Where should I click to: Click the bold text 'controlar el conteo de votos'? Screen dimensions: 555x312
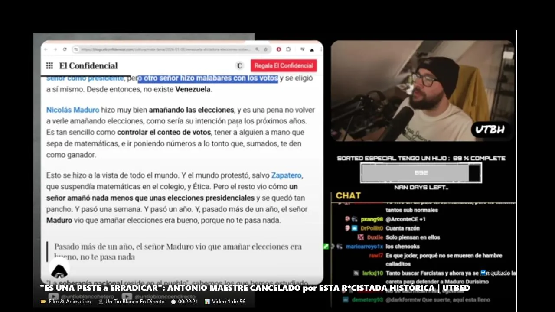[164, 133]
